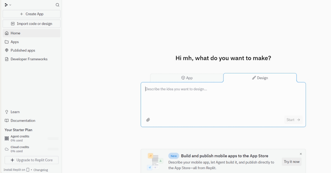The image size is (331, 173).
Task: Click the mobile phone install icon
Action: 28,170
